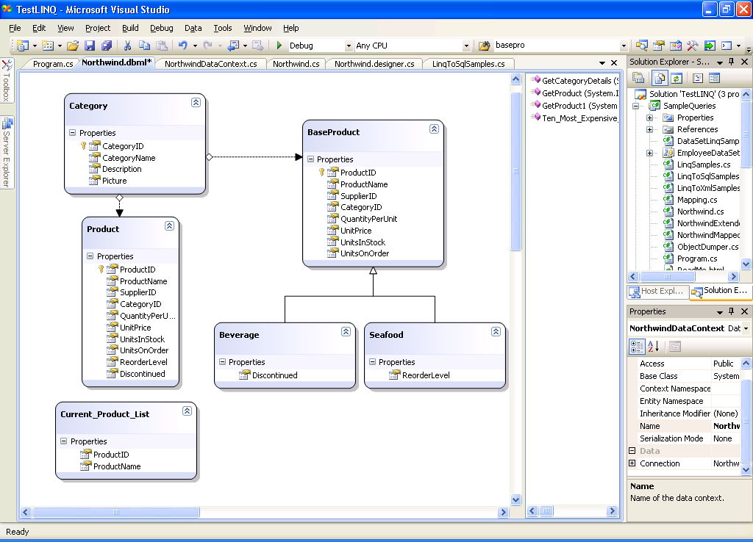This screenshot has height=542, width=753.
Task: Click the New Project toolbar icon
Action: [22, 46]
